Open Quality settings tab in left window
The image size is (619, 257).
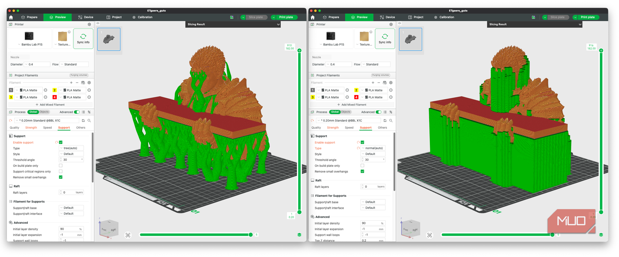(14, 128)
